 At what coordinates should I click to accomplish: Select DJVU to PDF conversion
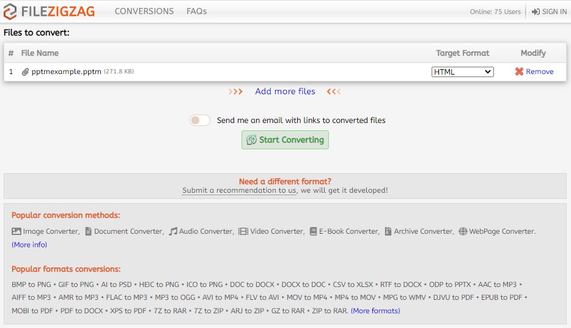454,297
